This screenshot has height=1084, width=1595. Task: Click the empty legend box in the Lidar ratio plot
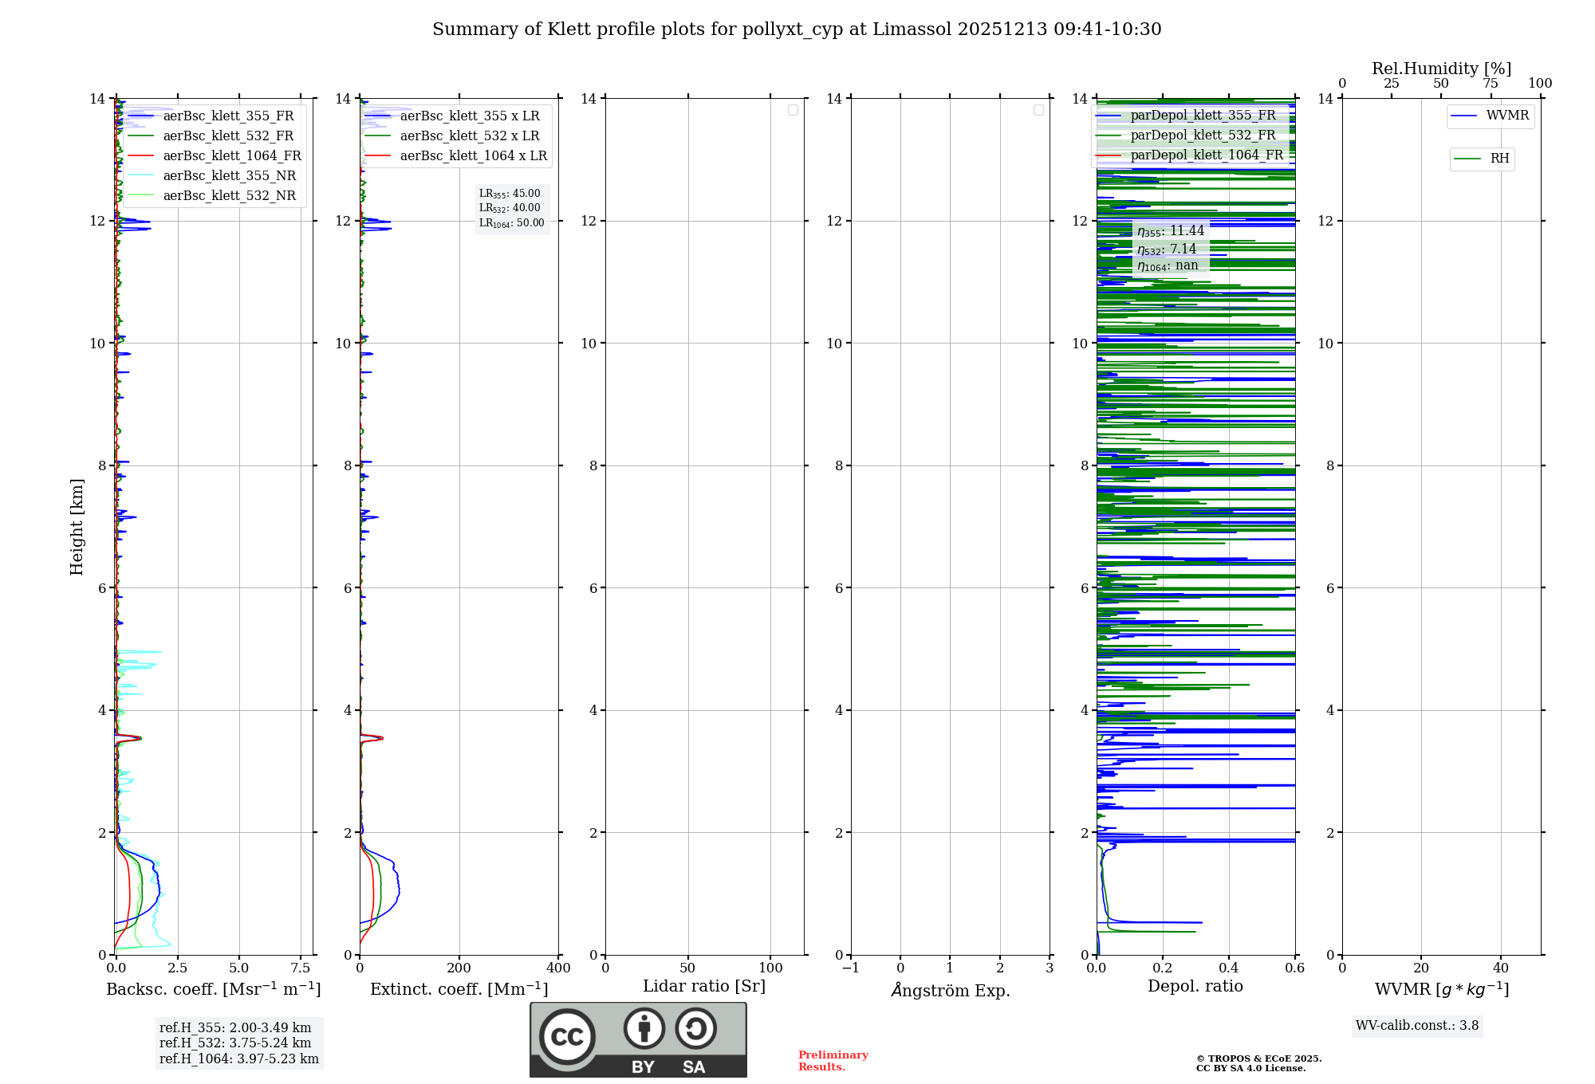coord(793,110)
